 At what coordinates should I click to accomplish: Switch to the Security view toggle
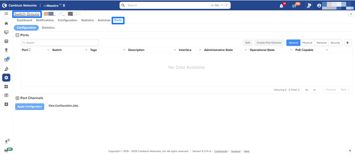[335, 43]
